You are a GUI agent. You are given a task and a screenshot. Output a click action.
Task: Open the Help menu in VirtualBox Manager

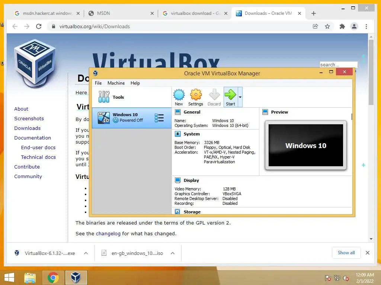point(135,83)
